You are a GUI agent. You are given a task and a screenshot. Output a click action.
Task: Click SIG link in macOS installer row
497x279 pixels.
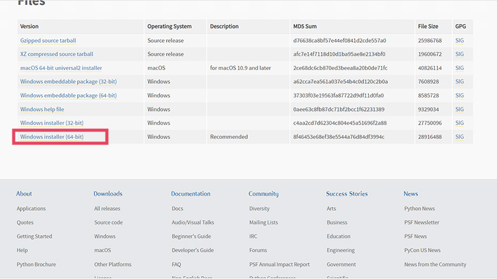pos(460,68)
